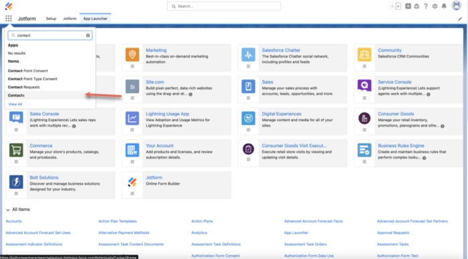Open the Your Account title link
Viewport: 468px width, 259px height.
point(160,146)
